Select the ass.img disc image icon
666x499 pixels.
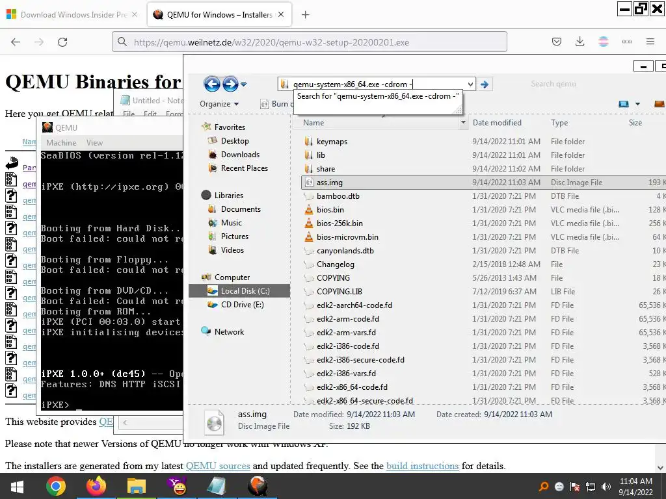[309, 183]
